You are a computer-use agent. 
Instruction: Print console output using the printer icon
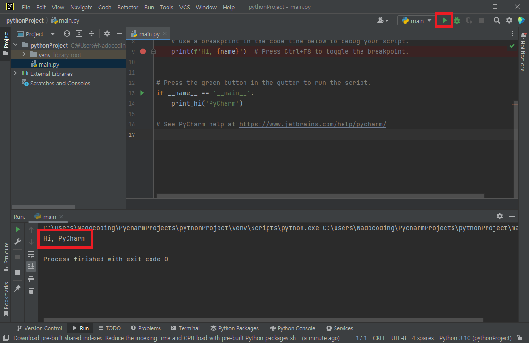[31, 279]
